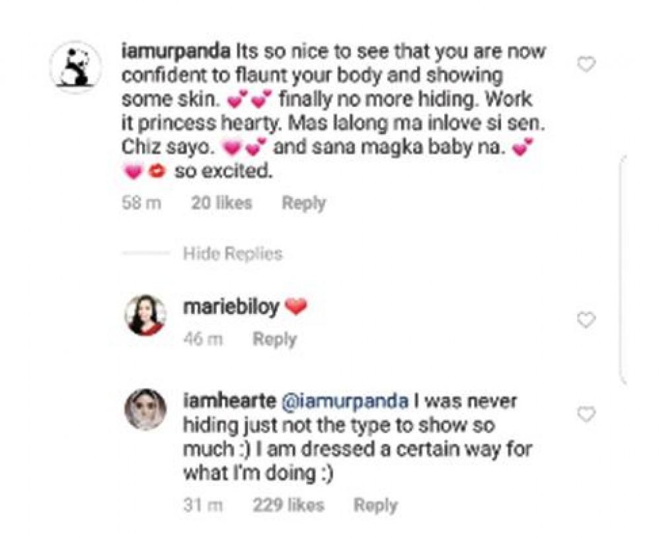Screen dimensions: 661x540
Task: Like the iamurpanda comment with the heart
Action: pyautogui.click(x=586, y=64)
